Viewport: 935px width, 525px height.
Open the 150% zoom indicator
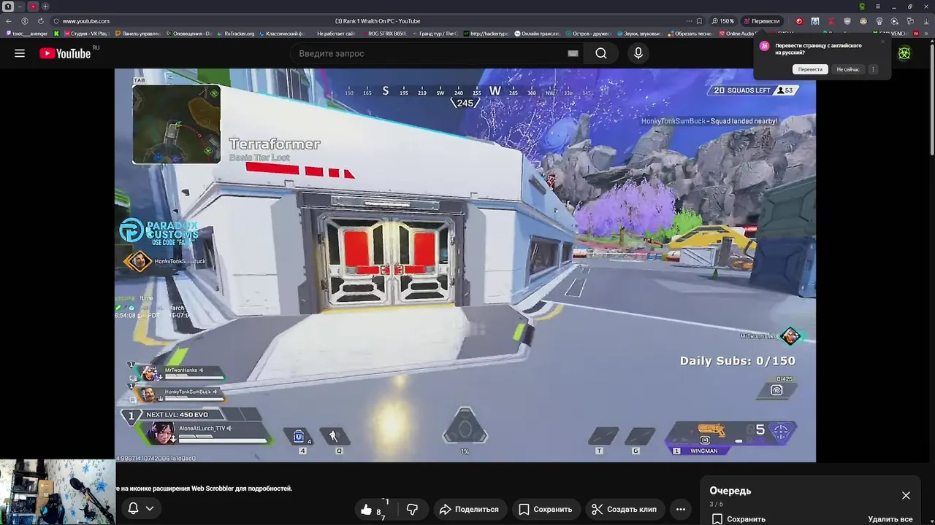click(722, 21)
